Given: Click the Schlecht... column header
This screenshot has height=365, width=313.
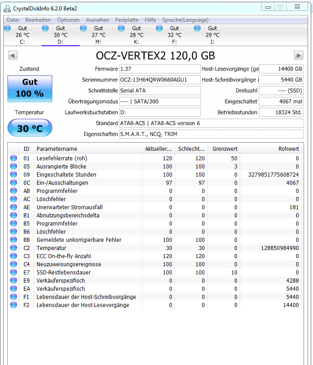Looking at the screenshot, I should [x=191, y=149].
